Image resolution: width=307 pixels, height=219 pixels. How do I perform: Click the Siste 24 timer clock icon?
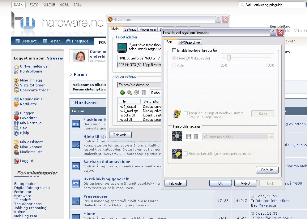[x=16, y=85]
